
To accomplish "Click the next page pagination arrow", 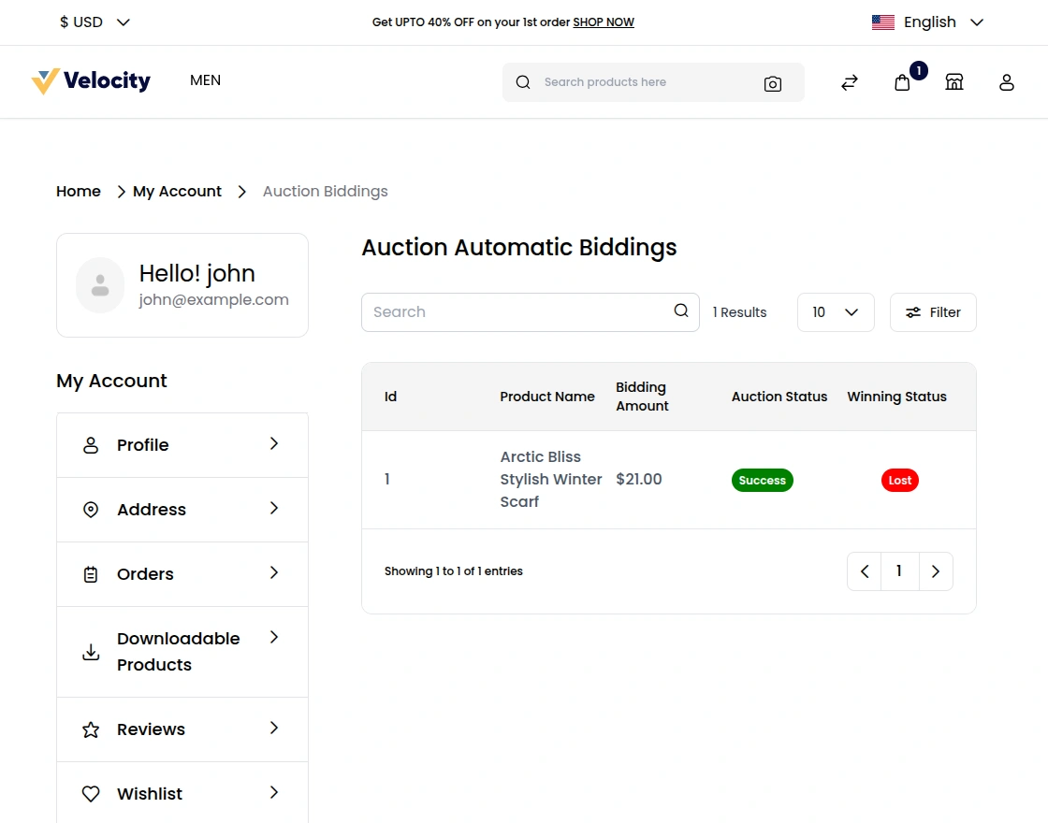I will point(936,570).
